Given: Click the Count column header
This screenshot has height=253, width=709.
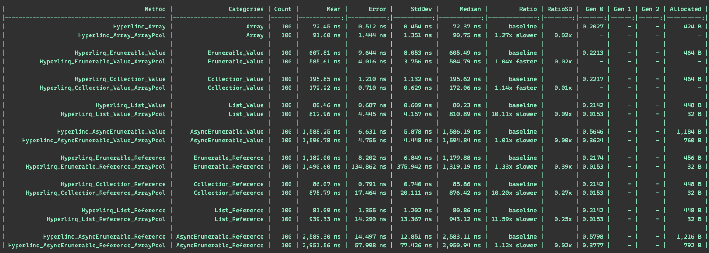Looking at the screenshot, I should click(x=283, y=9).
